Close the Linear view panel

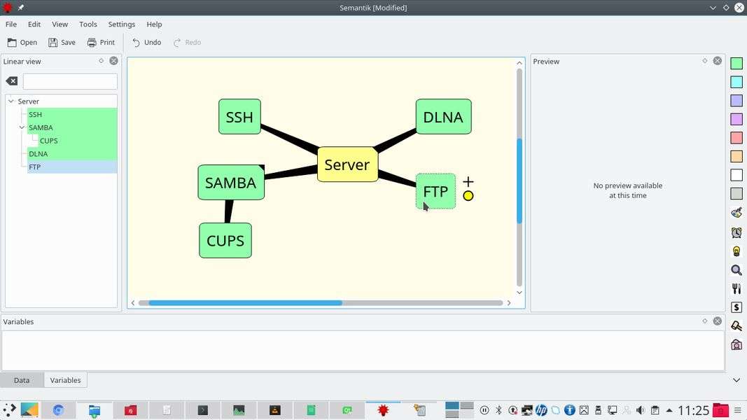pyautogui.click(x=113, y=61)
